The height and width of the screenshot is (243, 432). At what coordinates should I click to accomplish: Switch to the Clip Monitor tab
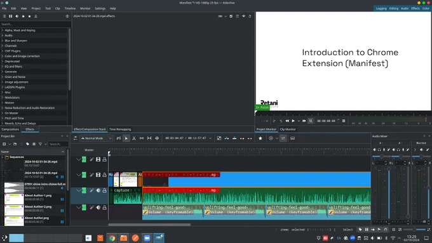(x=288, y=129)
